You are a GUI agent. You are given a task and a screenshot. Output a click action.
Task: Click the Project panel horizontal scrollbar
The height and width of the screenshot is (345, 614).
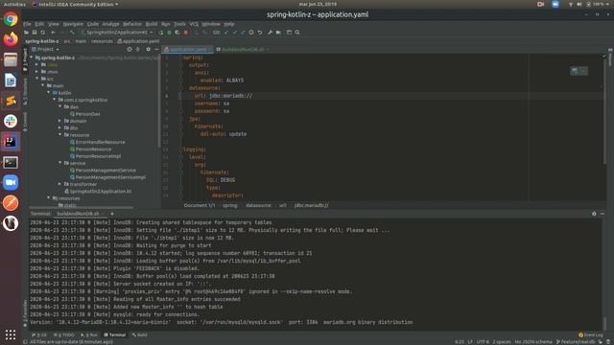[82, 207]
